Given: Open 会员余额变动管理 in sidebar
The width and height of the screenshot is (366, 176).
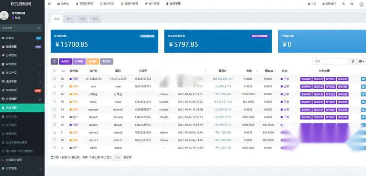Looking at the screenshot, I should [22, 142].
